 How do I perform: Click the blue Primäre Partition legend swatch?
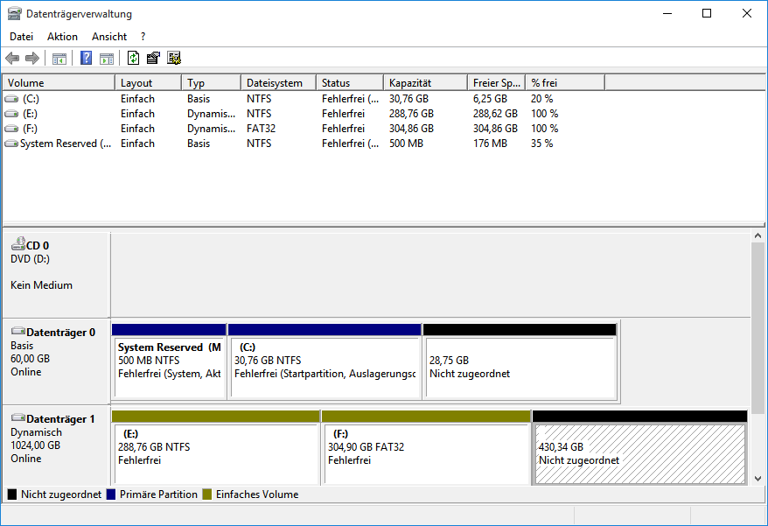point(111,494)
